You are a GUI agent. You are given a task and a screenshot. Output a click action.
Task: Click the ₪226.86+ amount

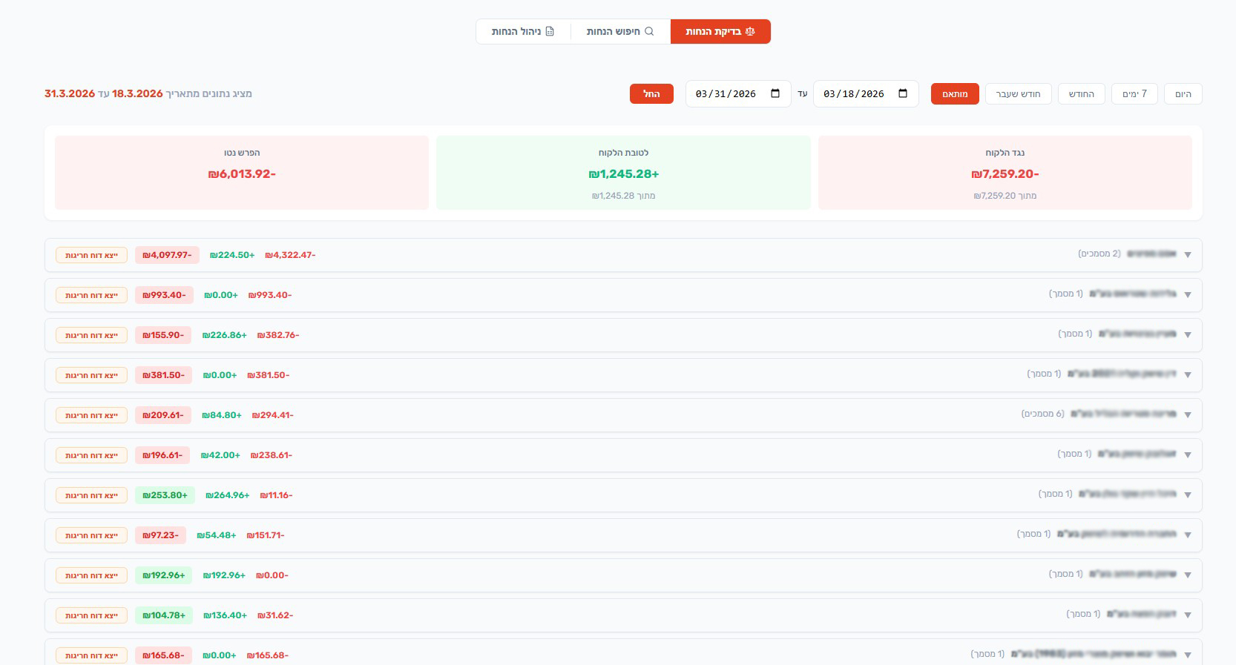pyautogui.click(x=225, y=335)
